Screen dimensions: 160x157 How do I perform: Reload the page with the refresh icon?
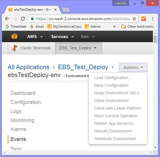(x=23, y=19)
